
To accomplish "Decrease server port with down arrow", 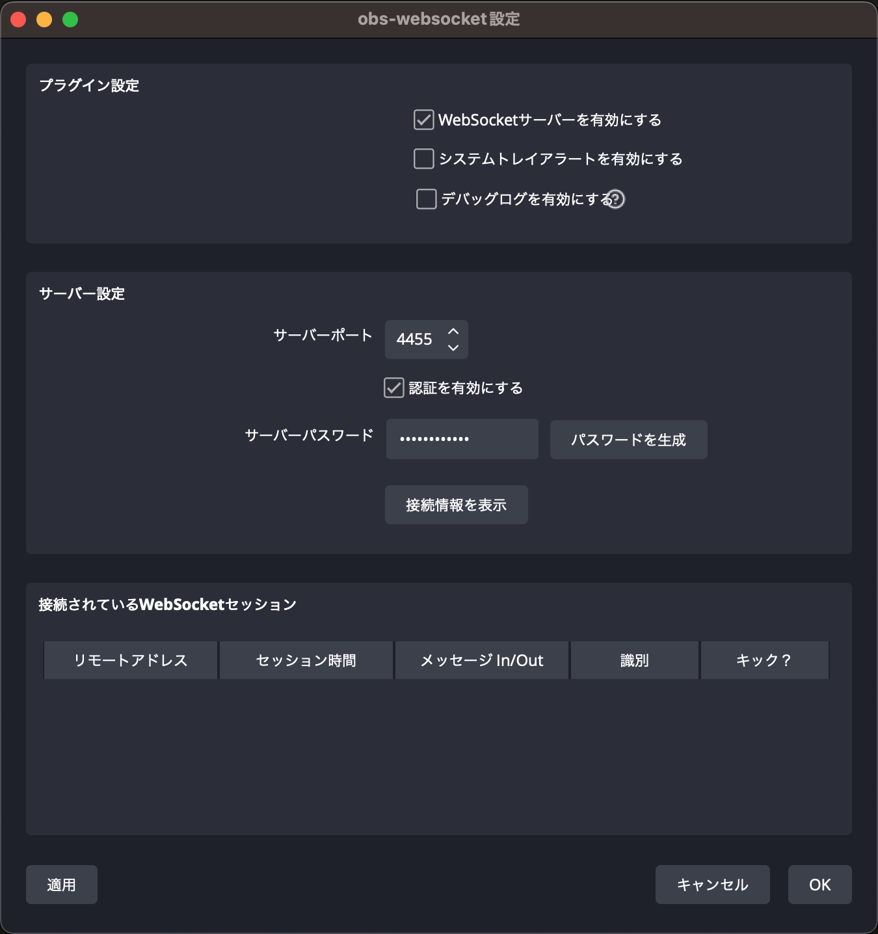I will pyautogui.click(x=453, y=348).
